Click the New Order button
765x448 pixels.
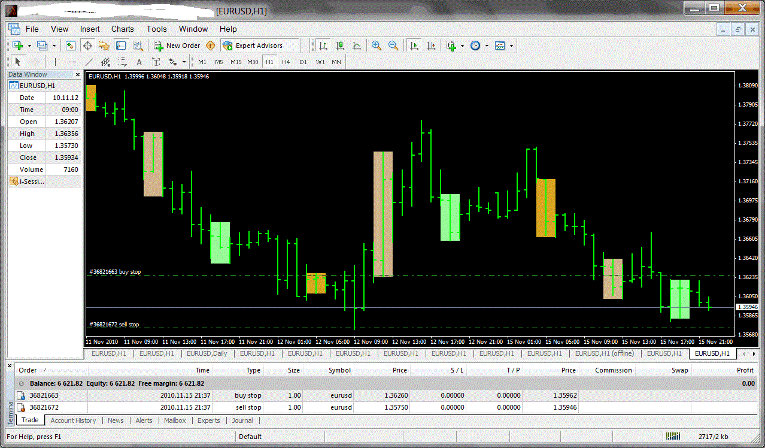point(177,46)
